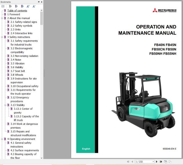
Task: Collapse the '3.13 Stability' node
Action: coord(5,105)
